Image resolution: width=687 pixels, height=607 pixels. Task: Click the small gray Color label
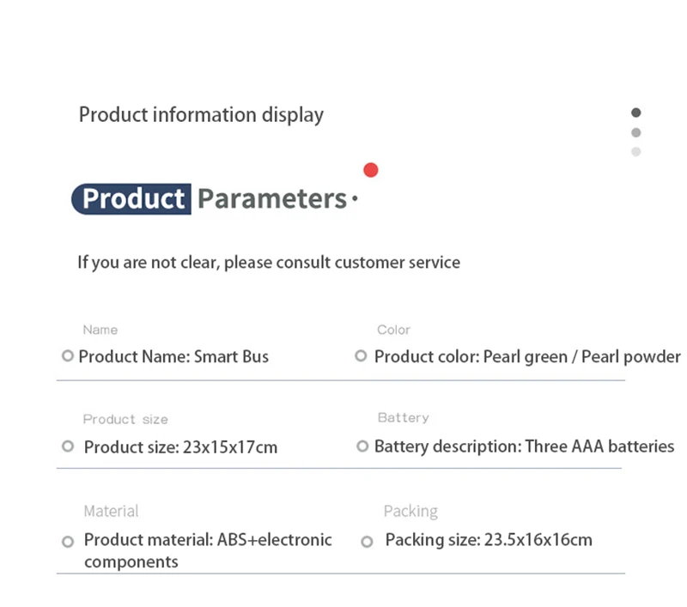(393, 330)
